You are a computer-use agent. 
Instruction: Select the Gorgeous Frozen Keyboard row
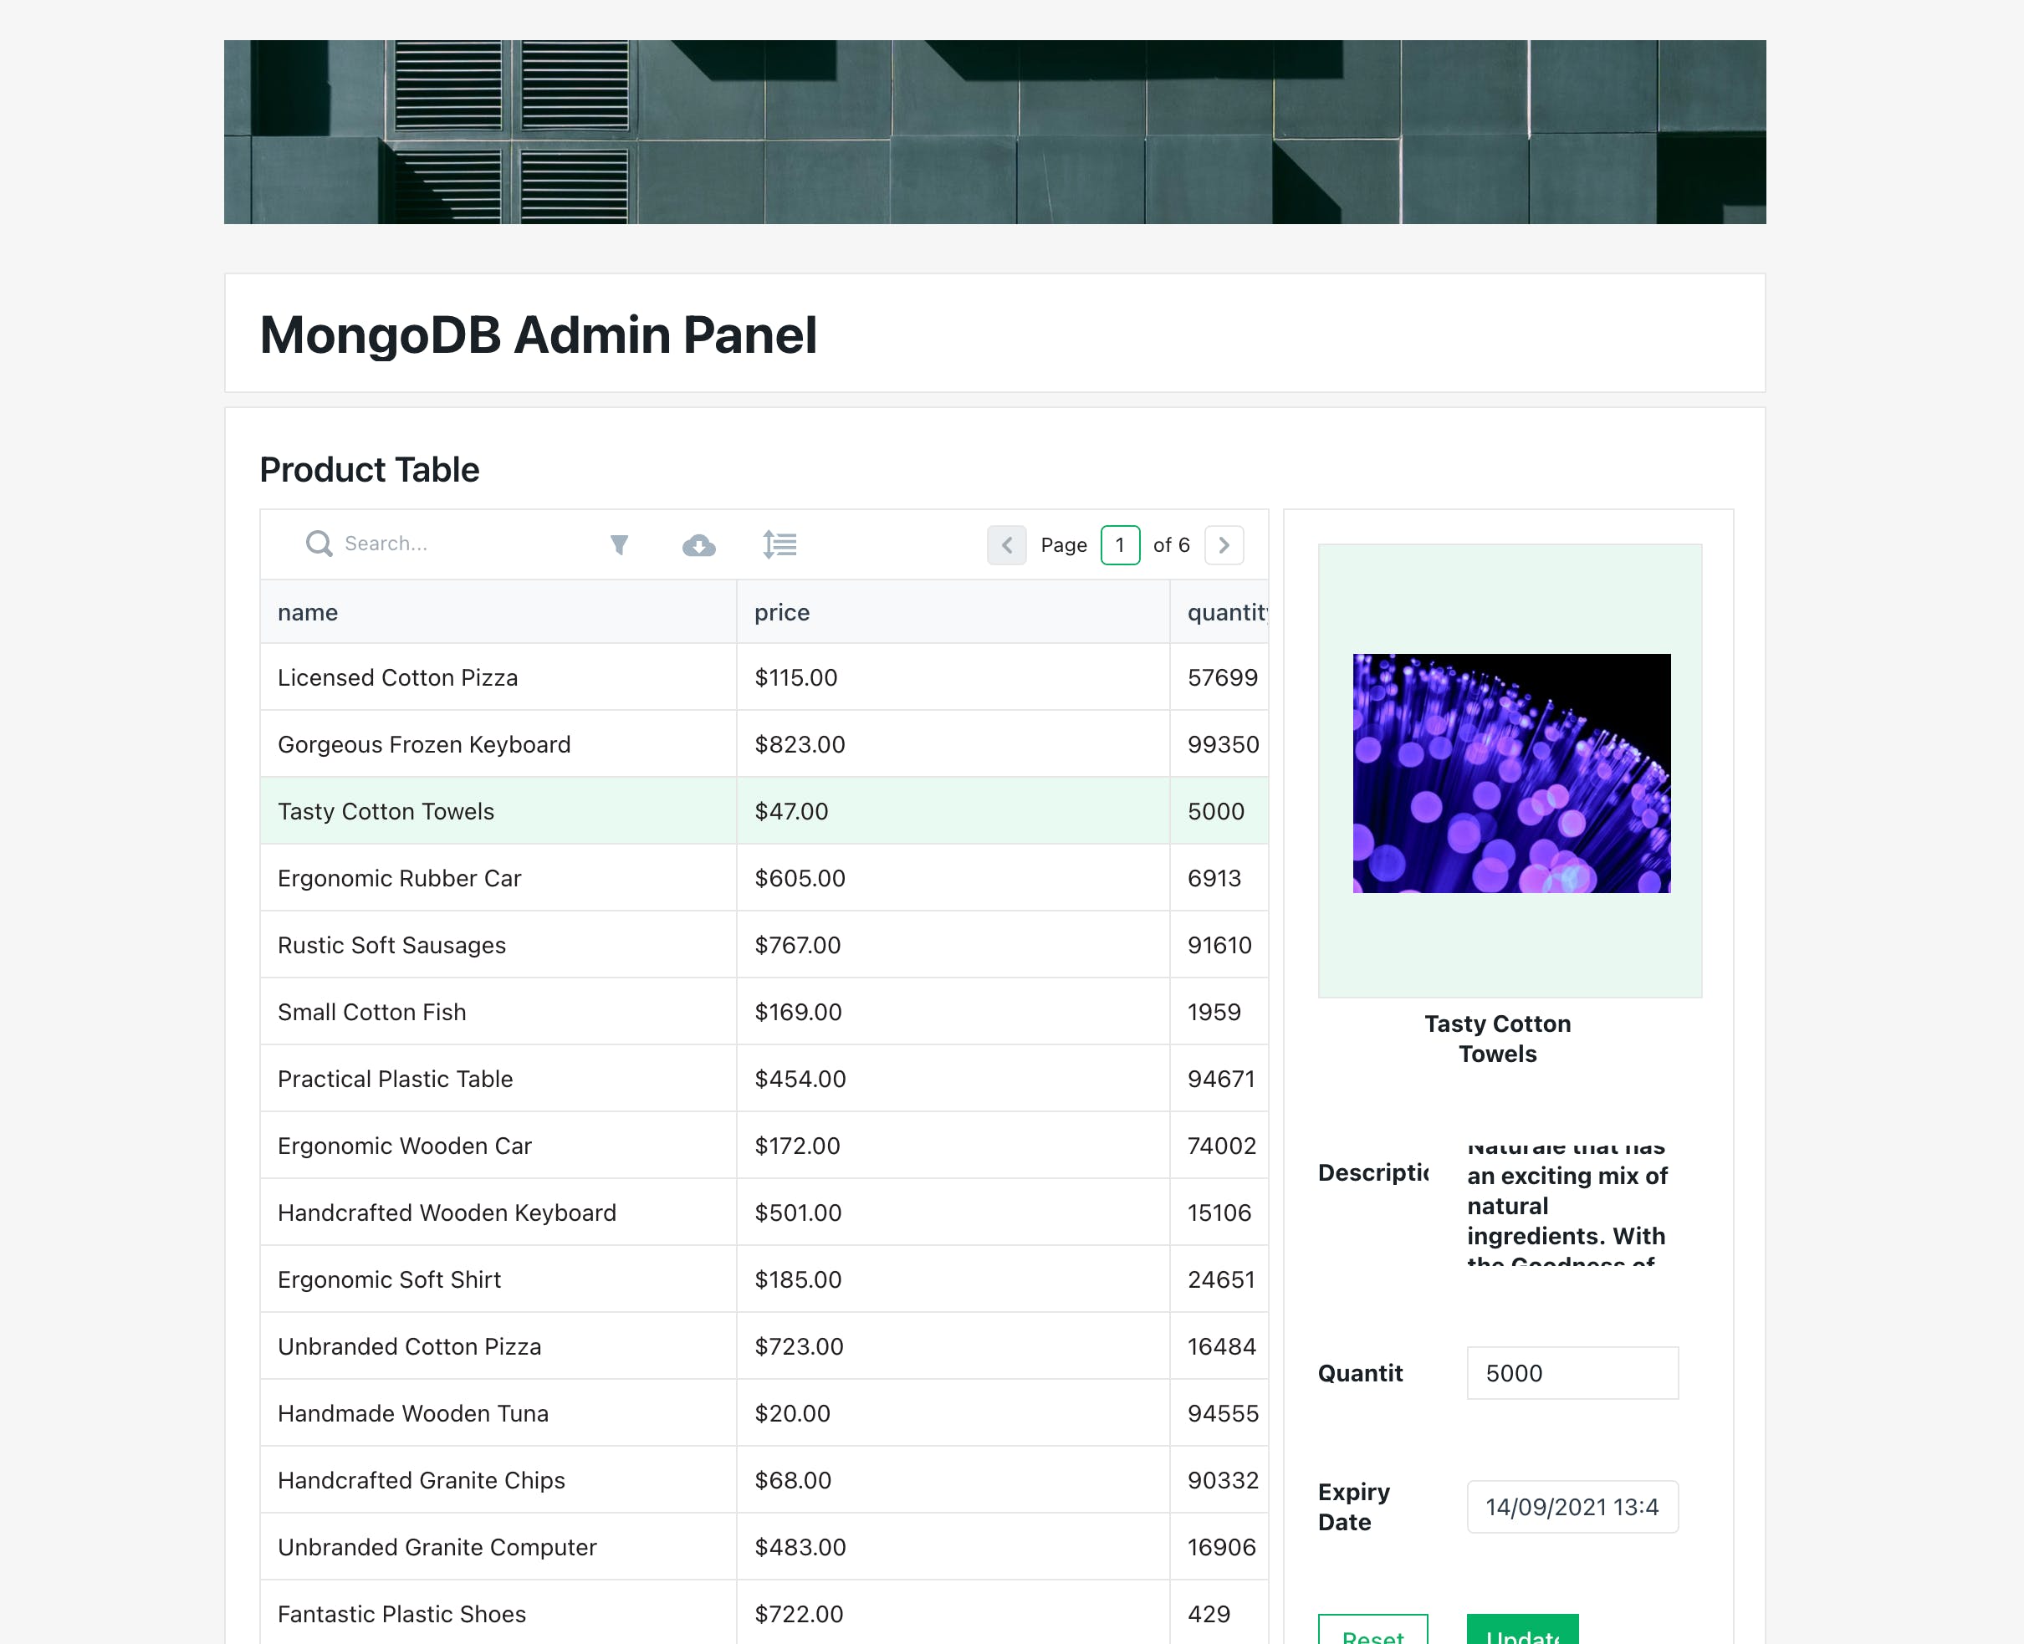point(423,744)
